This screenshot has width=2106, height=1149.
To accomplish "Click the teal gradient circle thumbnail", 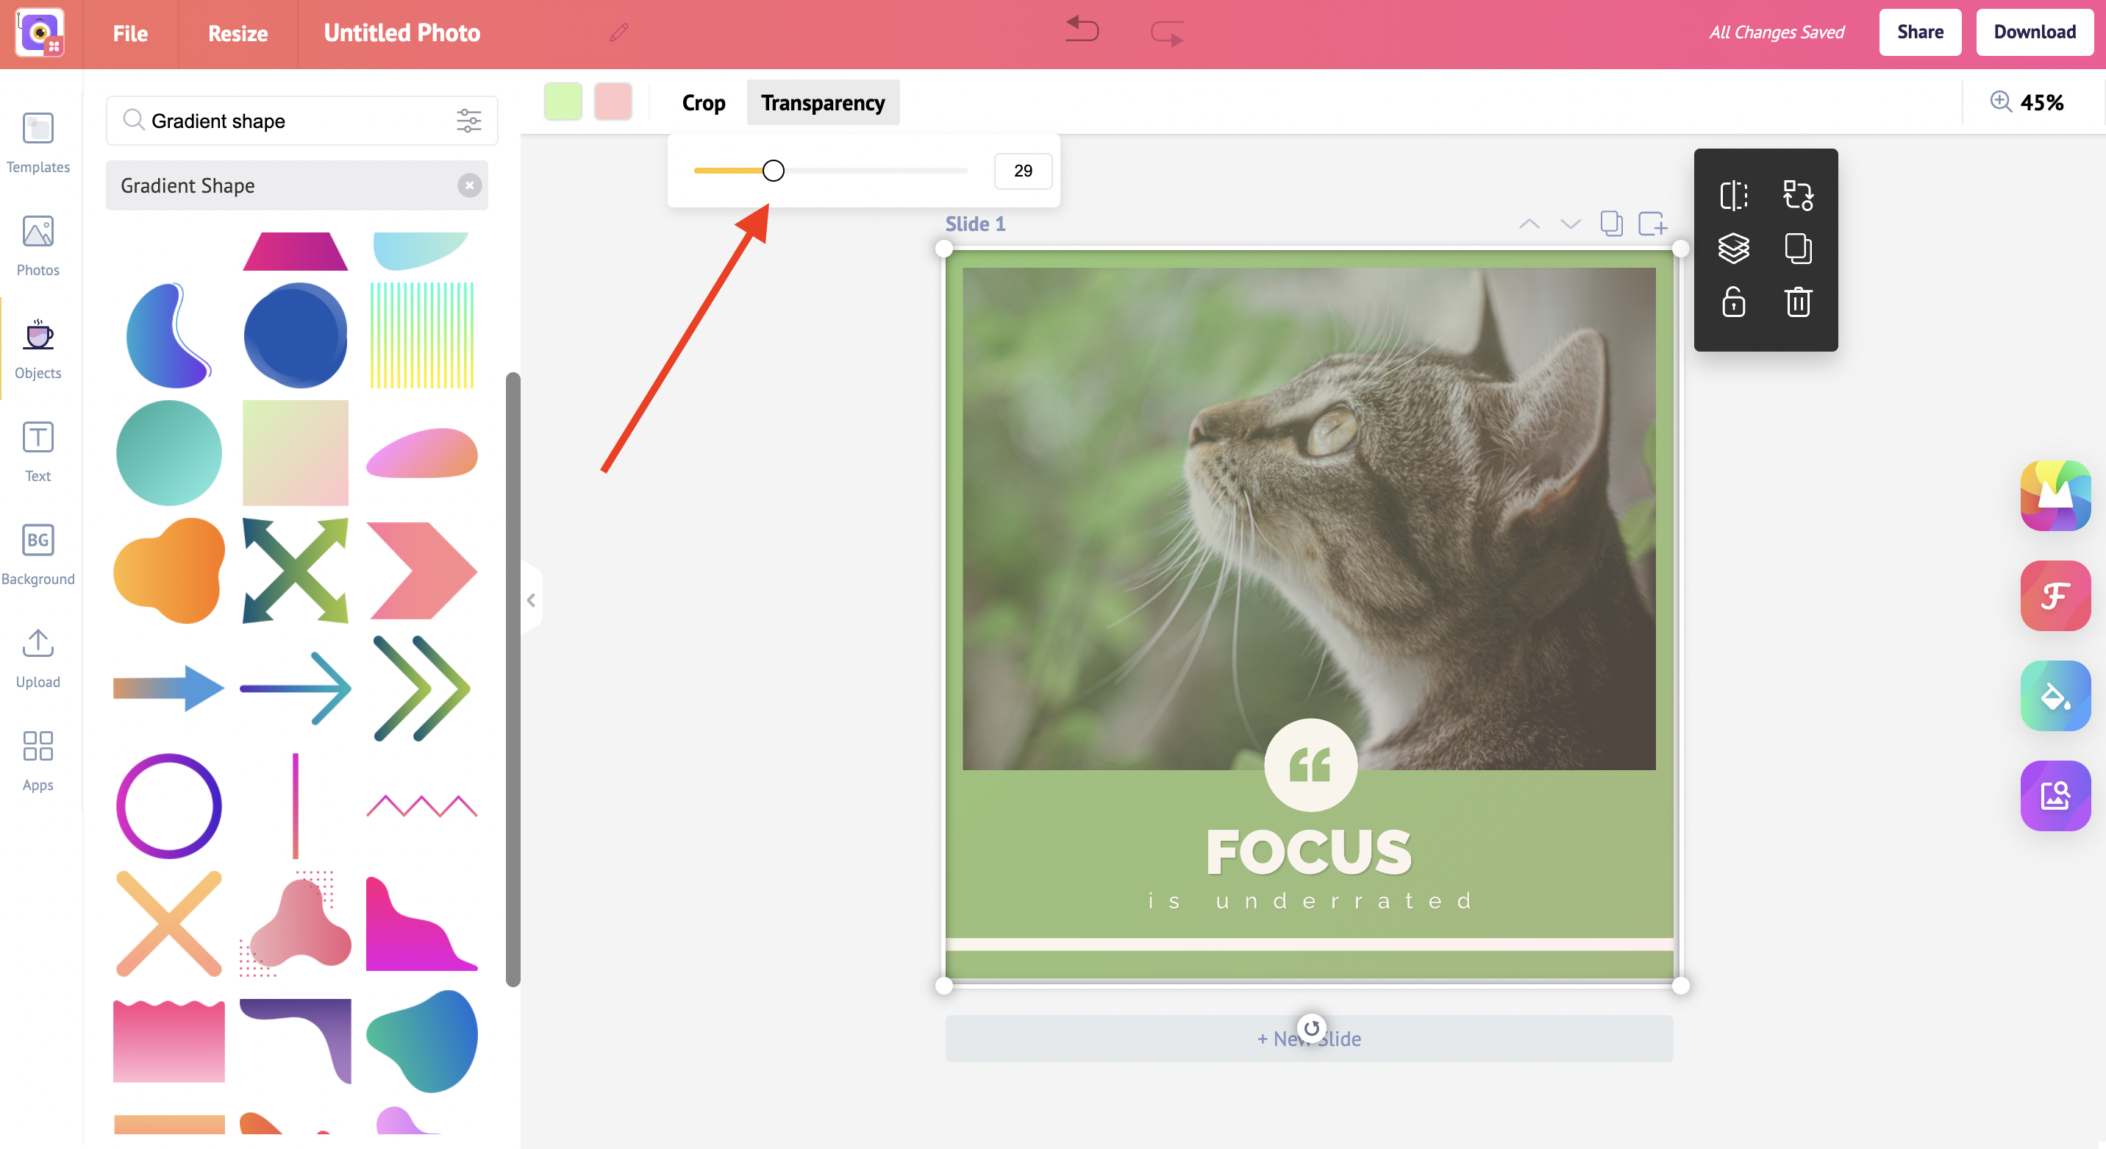I will [167, 453].
